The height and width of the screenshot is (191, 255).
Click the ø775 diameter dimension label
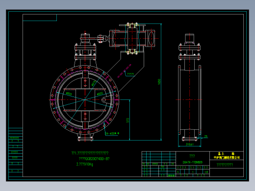94,83
